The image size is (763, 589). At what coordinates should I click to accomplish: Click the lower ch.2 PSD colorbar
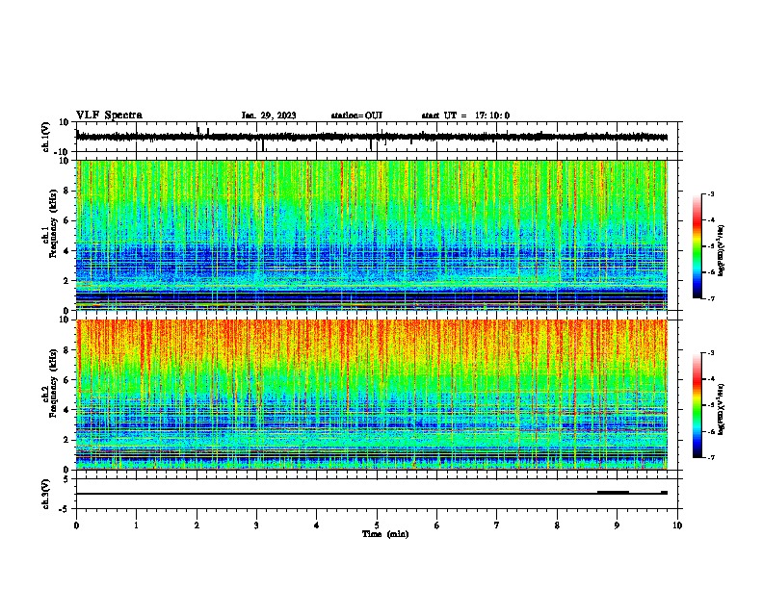tap(697, 405)
